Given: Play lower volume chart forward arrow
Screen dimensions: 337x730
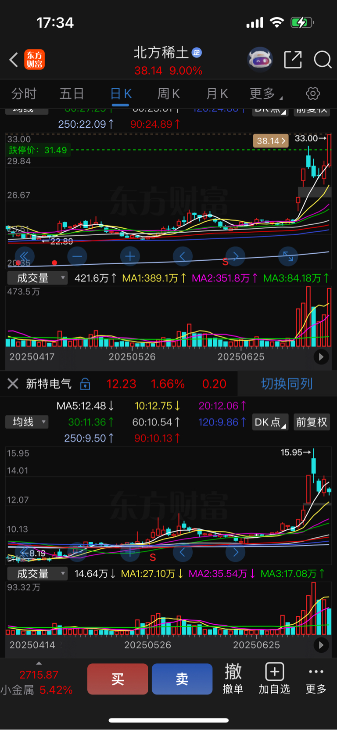Looking at the screenshot, I should pyautogui.click(x=321, y=645).
